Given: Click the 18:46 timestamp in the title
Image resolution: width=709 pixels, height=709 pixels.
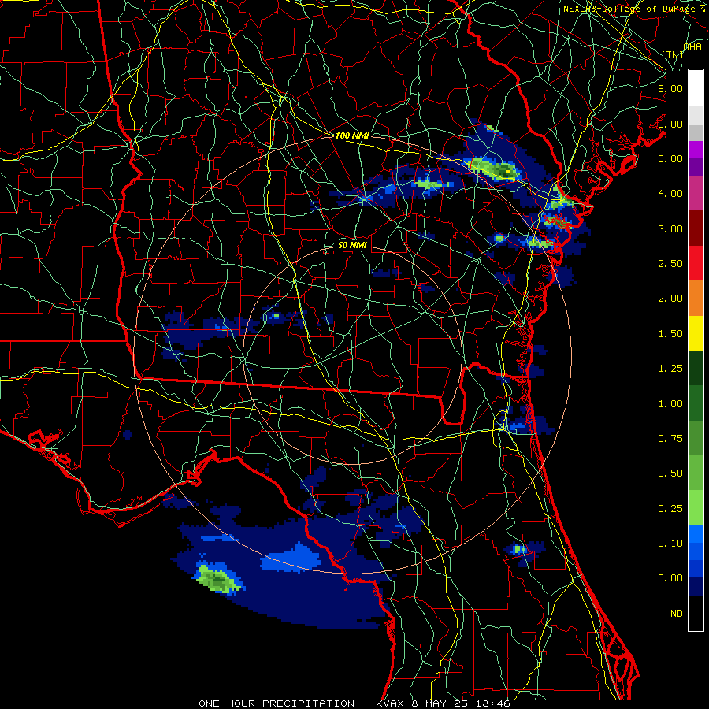Looking at the screenshot, I should point(493,703).
